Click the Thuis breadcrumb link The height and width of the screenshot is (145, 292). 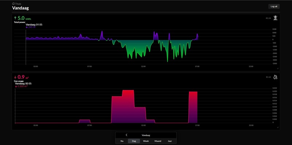(18, 4)
